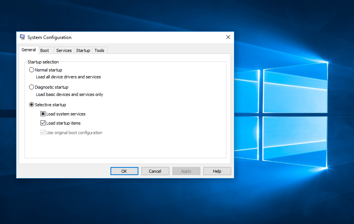Click the 'Load all device drivers and services' text
The height and width of the screenshot is (224, 354).
tap(68, 77)
